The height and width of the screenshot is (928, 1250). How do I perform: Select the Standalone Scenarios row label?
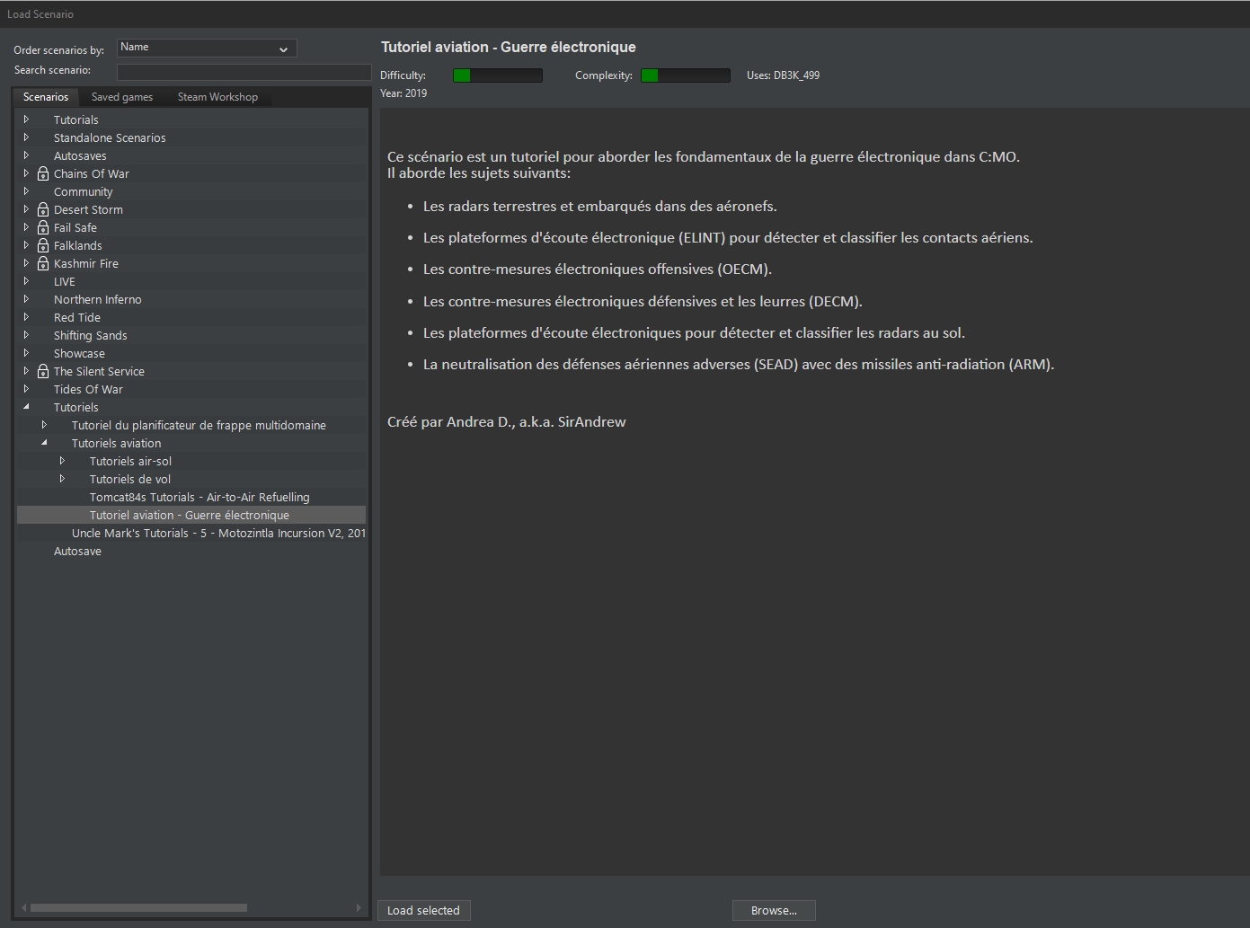pyautogui.click(x=110, y=137)
